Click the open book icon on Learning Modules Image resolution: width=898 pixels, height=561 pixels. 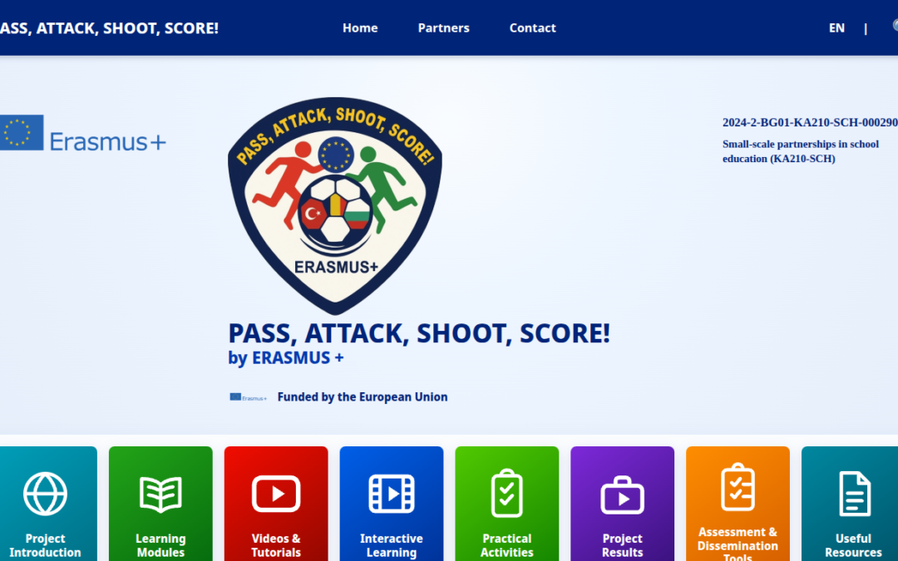tap(160, 494)
